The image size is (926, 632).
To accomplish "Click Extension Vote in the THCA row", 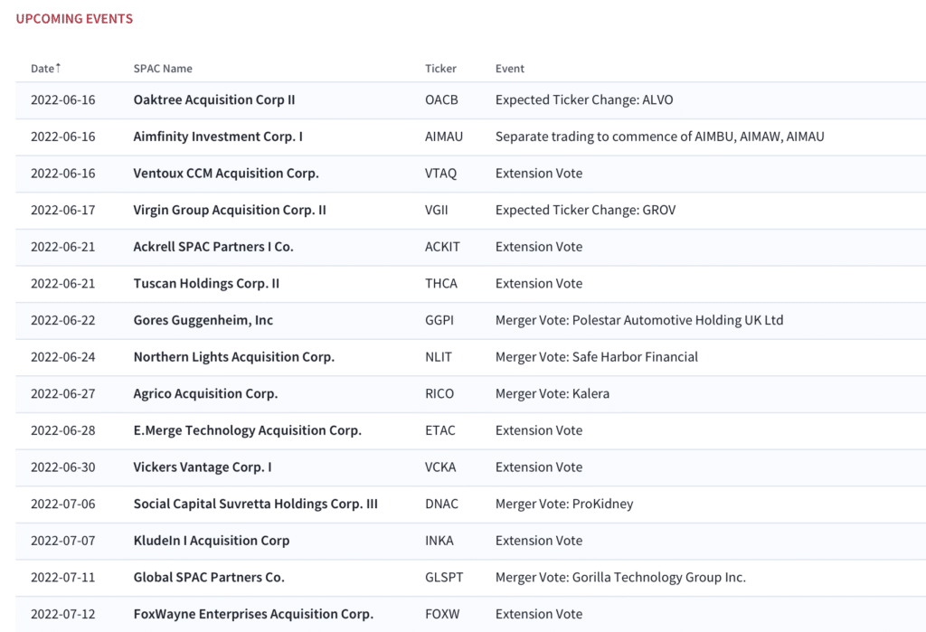I will 539,284.
